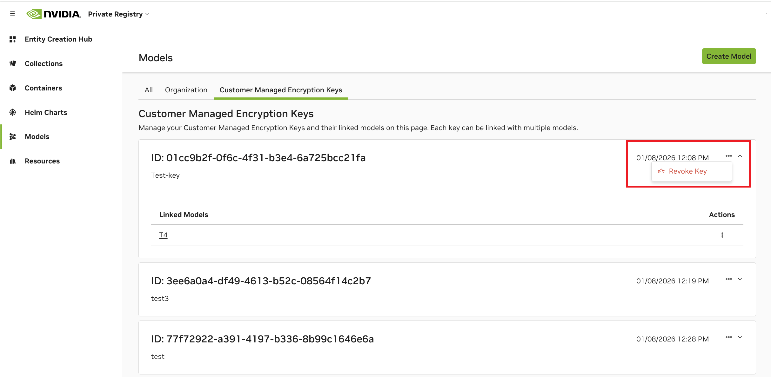The image size is (771, 377).
Task: Open ellipsis menu for Test-key
Action: (728, 156)
